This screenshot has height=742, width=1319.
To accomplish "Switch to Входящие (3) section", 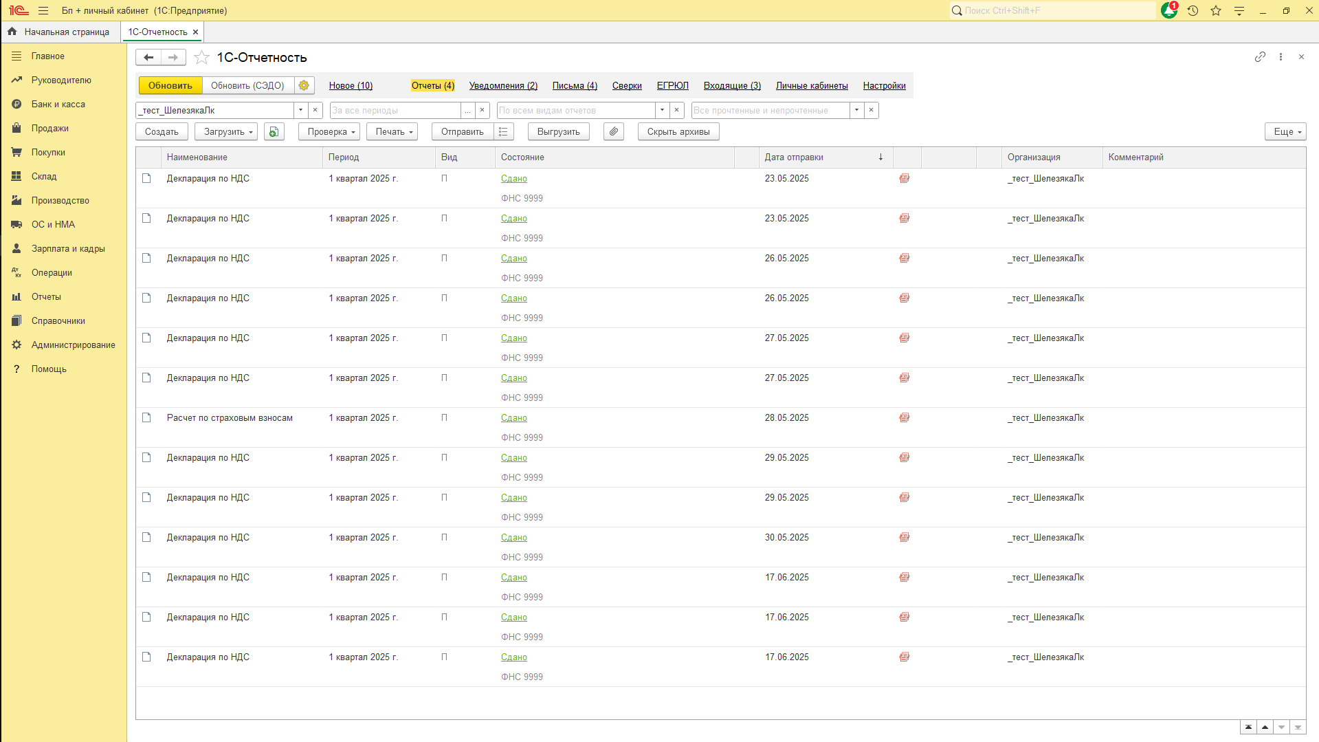I will click(x=732, y=85).
